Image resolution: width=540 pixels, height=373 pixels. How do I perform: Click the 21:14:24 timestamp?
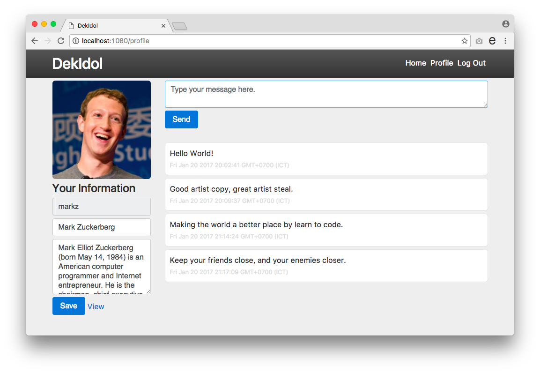click(x=229, y=237)
